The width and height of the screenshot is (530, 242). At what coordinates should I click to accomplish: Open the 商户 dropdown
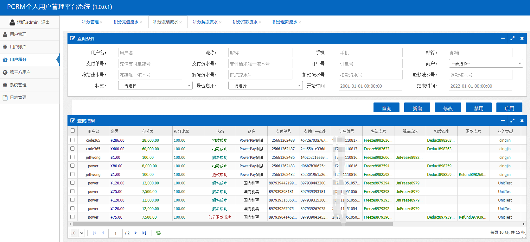point(486,64)
